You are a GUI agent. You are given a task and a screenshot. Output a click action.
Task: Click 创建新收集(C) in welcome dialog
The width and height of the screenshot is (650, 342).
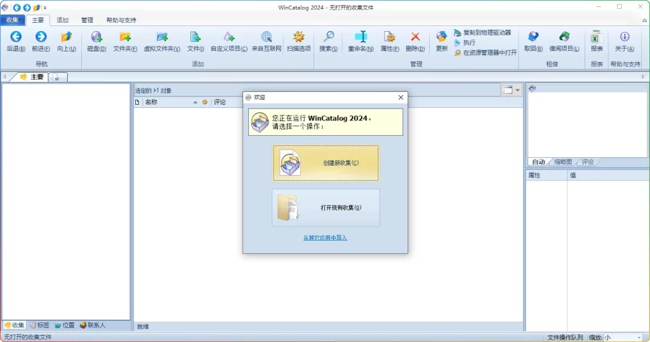[x=326, y=163]
